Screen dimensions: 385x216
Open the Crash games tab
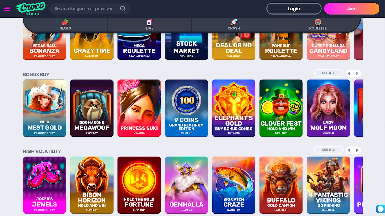click(234, 25)
